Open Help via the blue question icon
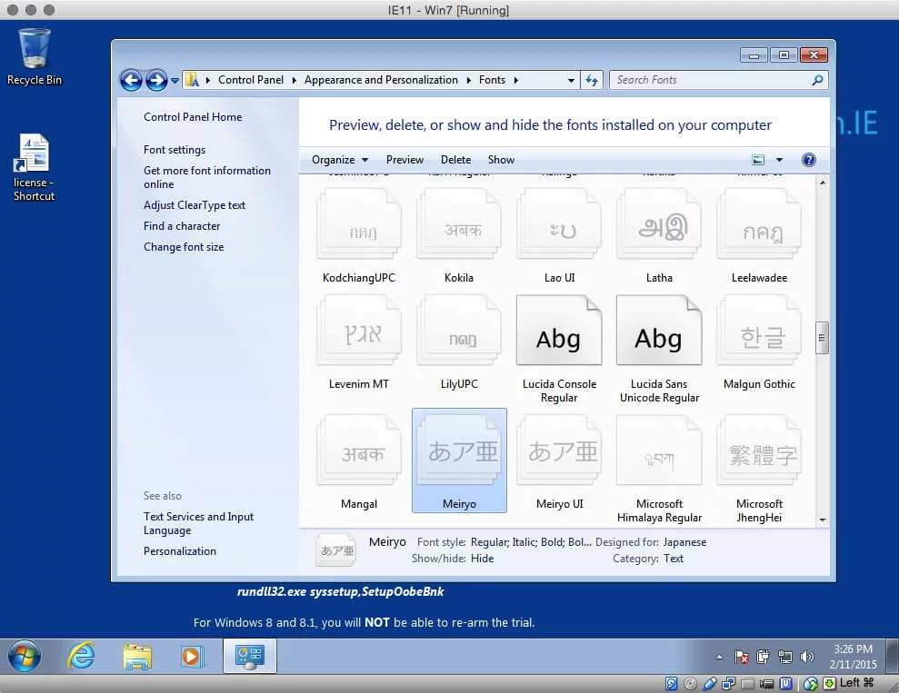 coord(808,160)
